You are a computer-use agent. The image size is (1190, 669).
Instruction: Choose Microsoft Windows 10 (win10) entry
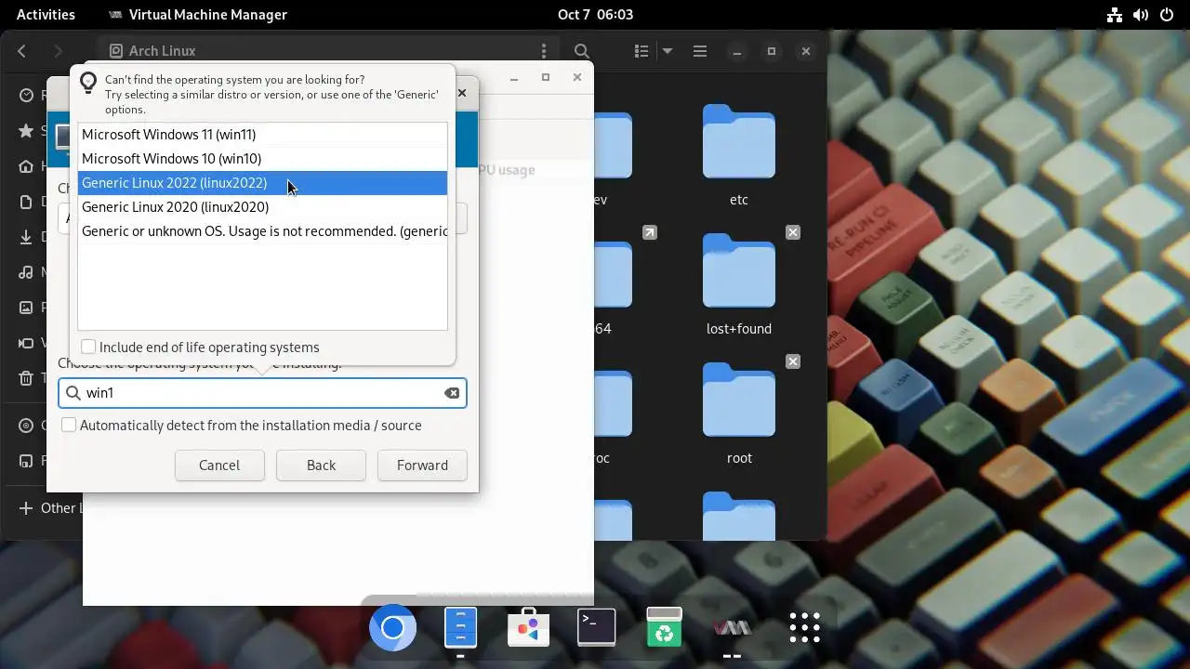(262, 159)
